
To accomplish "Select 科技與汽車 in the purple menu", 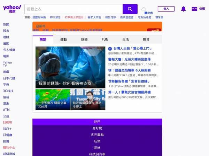I will pos(97,154).
